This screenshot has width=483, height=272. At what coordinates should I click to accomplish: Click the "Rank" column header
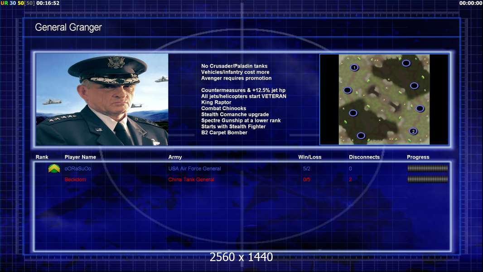[42, 157]
